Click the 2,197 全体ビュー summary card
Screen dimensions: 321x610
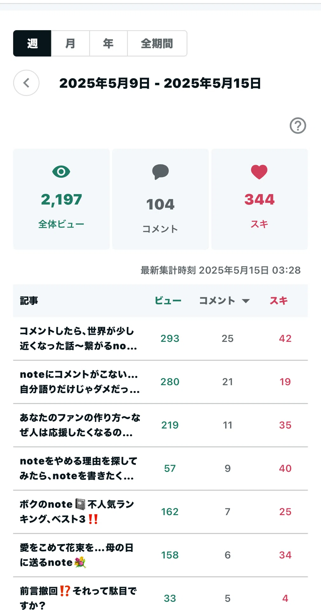pos(61,199)
